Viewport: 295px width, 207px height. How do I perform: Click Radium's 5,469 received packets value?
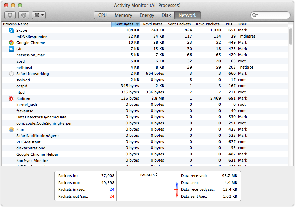(215, 98)
